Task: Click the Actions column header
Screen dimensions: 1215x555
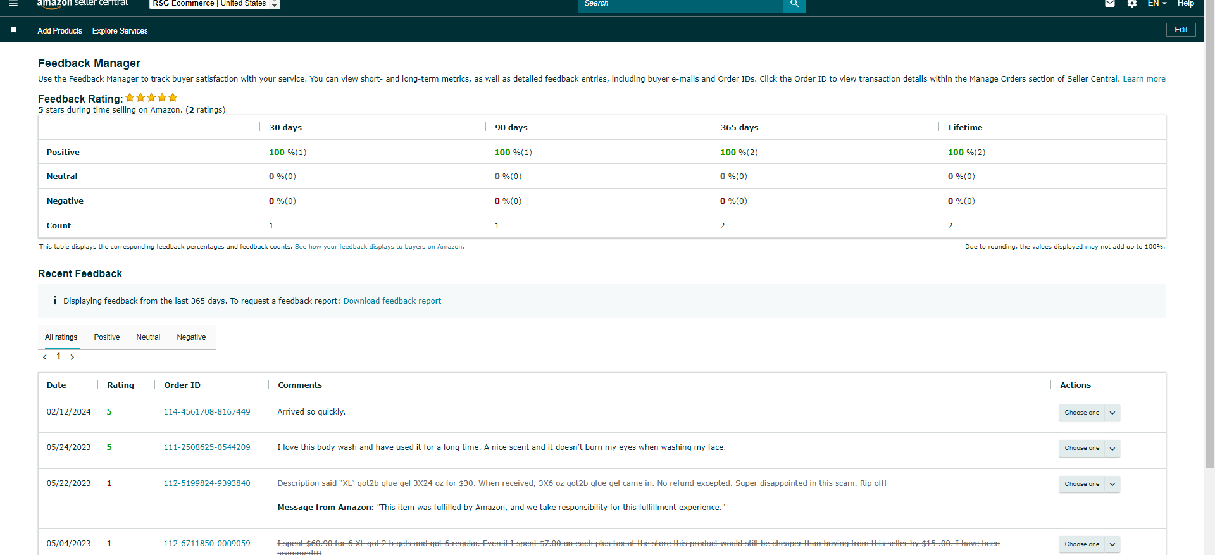Action: (x=1075, y=385)
